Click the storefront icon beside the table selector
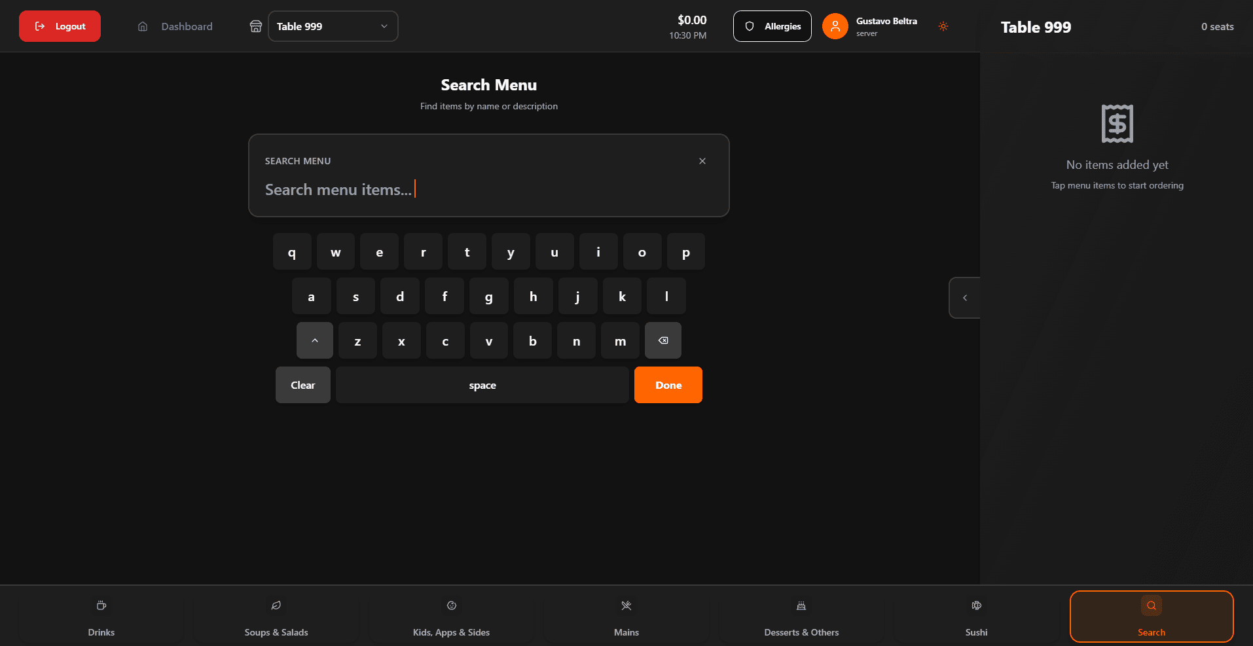Viewport: 1253px width, 646px height. point(255,26)
